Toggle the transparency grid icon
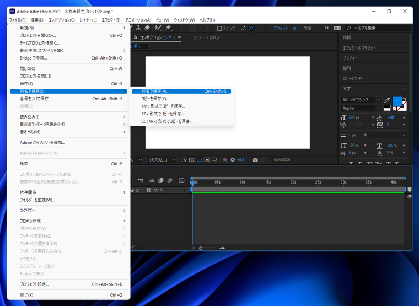Viewport: 419px width, 306px height. 192,160
